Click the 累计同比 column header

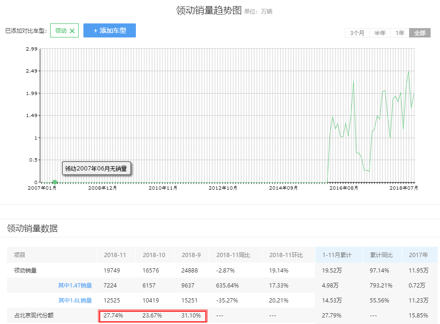(x=381, y=255)
